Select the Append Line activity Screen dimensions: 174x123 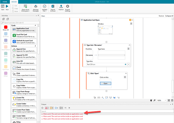click(x=24, y=50)
